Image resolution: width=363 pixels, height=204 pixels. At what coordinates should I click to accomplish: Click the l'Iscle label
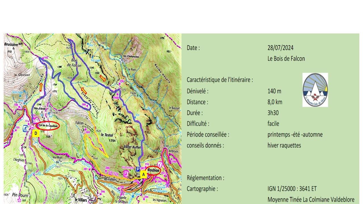134,93
